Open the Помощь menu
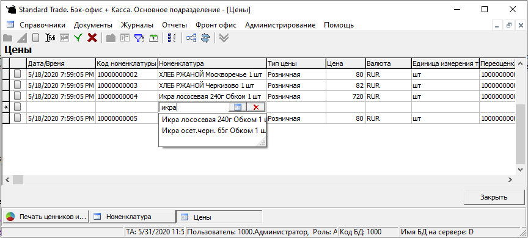 [x=339, y=25]
